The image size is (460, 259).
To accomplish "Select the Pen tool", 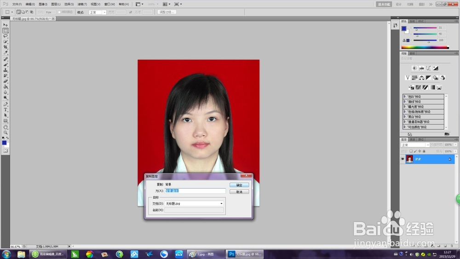I will click(6, 104).
